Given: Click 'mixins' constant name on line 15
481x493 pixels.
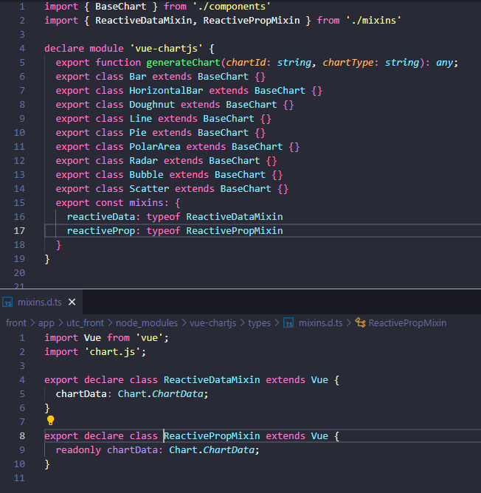Looking at the screenshot, I should coord(146,202).
